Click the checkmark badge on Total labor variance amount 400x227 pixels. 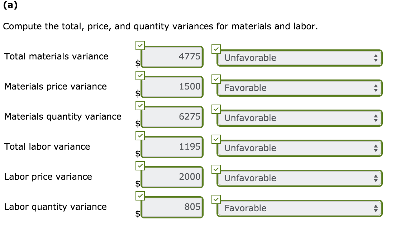pyautogui.click(x=140, y=136)
